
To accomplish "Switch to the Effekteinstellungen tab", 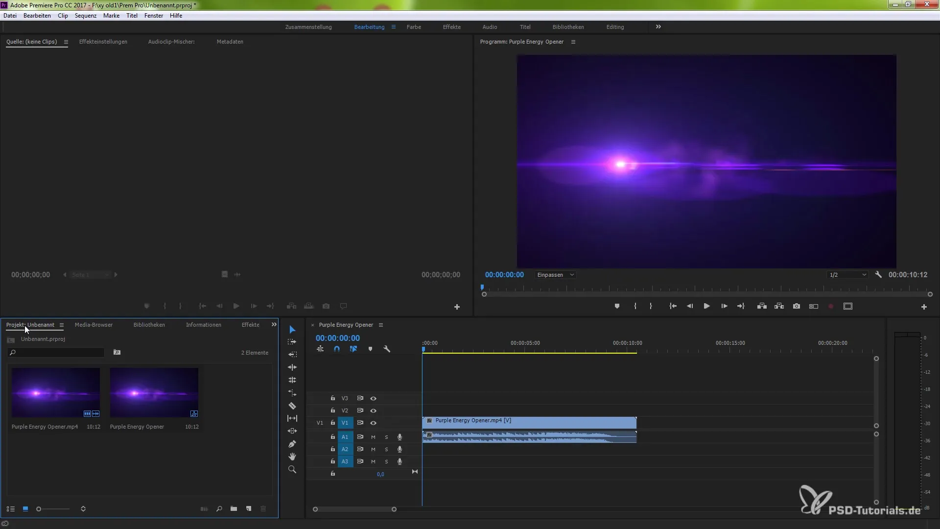I will click(103, 42).
